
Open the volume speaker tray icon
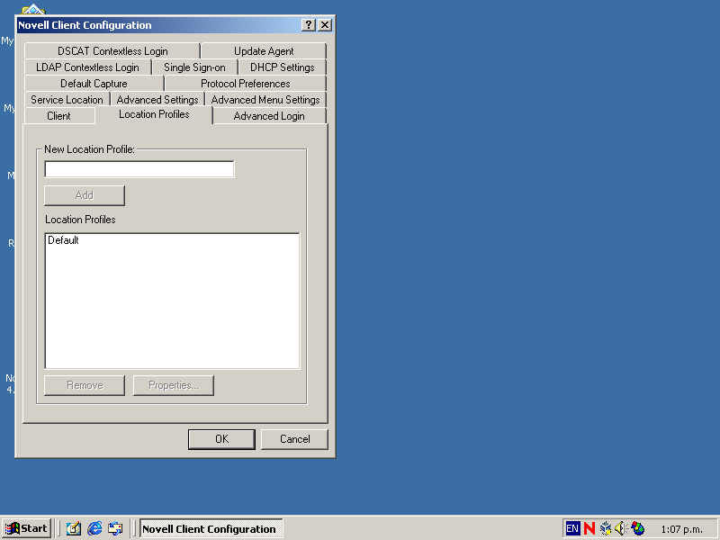[x=621, y=528]
